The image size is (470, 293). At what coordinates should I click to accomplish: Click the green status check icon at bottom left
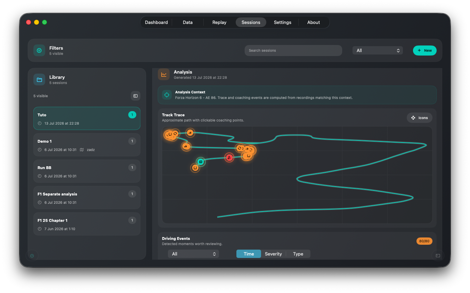[x=32, y=256]
